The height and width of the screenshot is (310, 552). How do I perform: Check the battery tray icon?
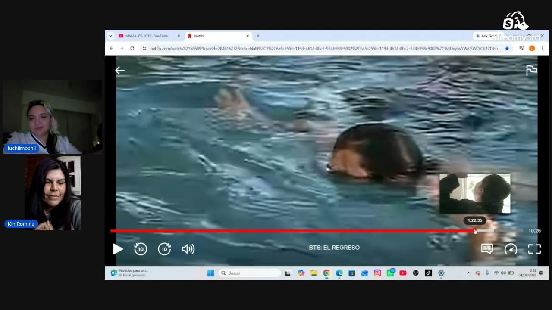511,273
